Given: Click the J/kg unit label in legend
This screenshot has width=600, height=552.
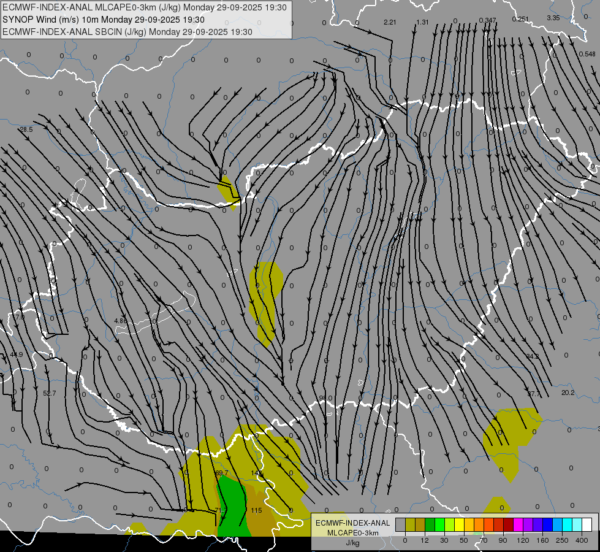Looking at the screenshot, I should pos(352,543).
